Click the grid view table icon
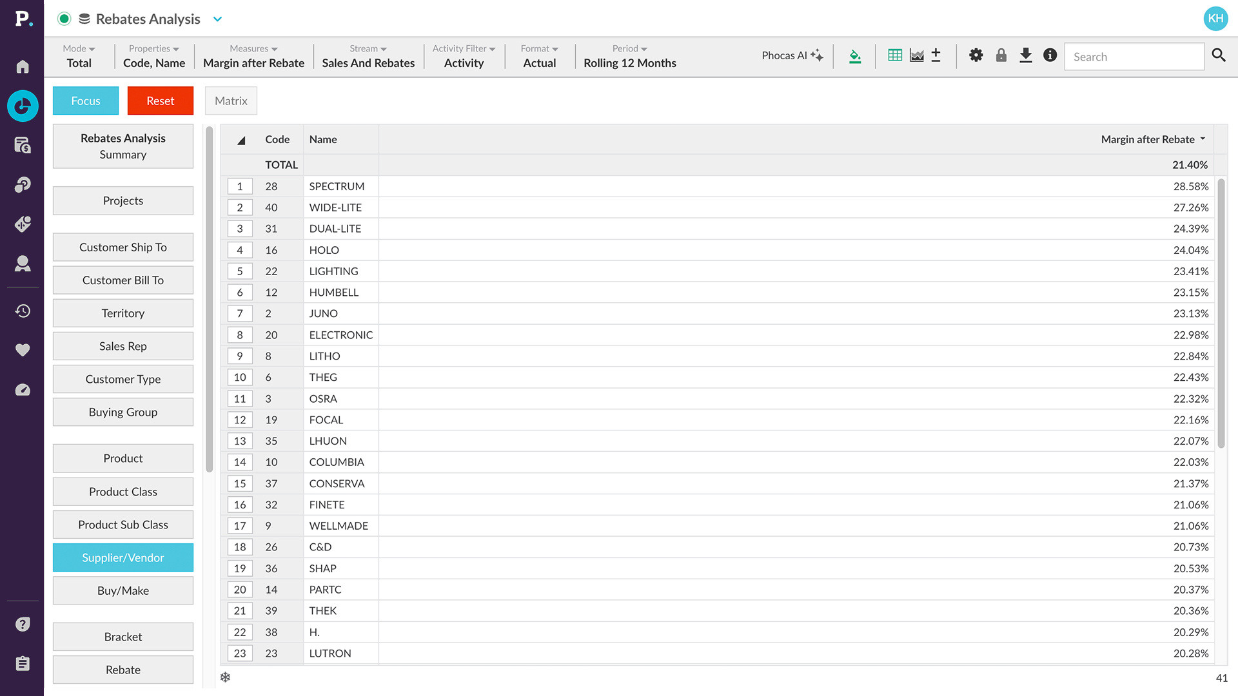 (894, 55)
